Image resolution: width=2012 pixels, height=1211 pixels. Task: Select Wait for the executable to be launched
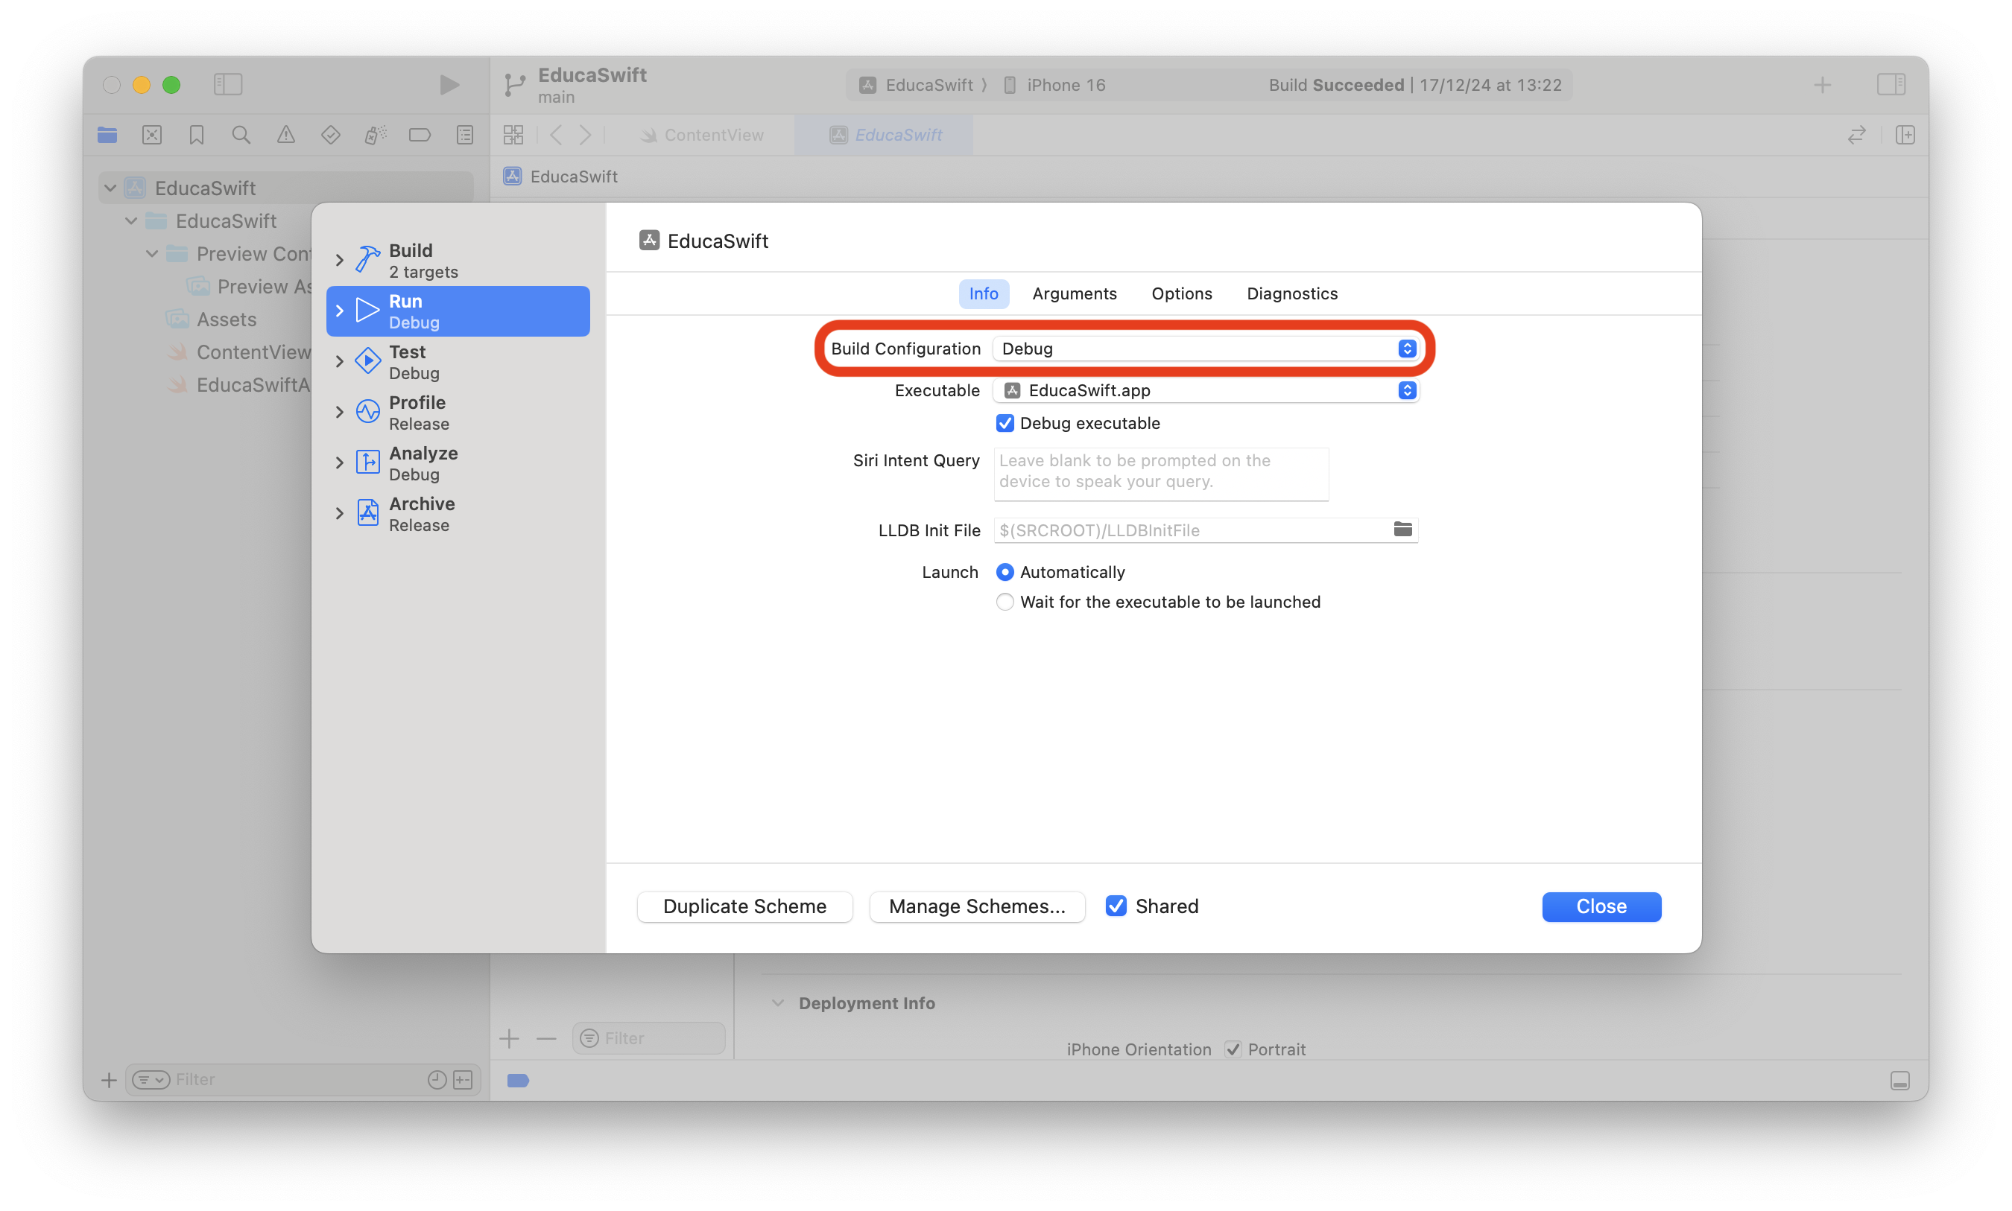tap(1004, 602)
